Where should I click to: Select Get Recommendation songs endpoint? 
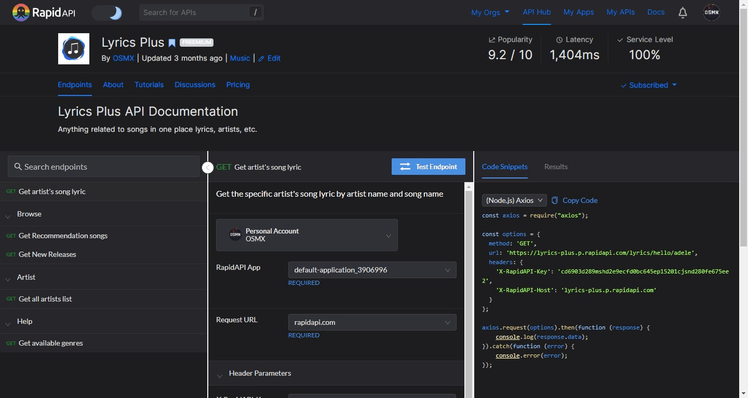[103, 236]
